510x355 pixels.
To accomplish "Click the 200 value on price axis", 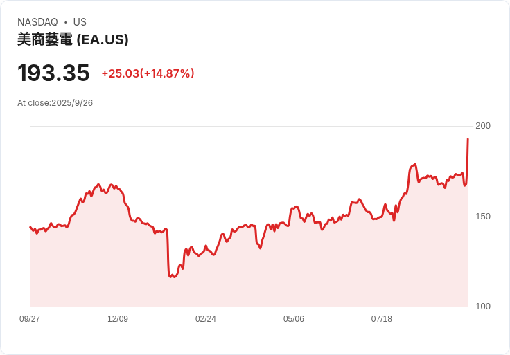I will pos(483,126).
